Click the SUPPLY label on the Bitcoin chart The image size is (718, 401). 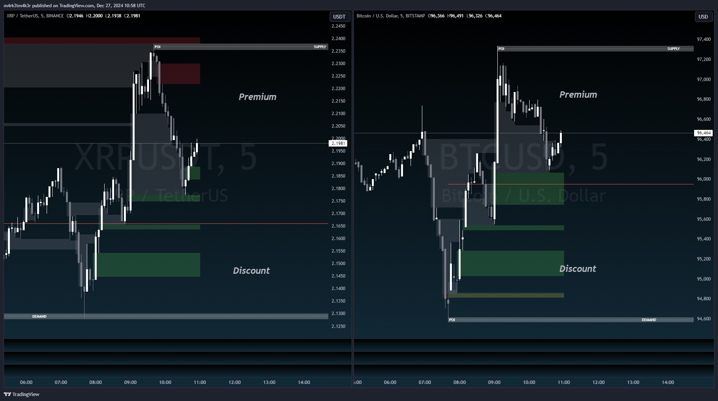pos(673,49)
